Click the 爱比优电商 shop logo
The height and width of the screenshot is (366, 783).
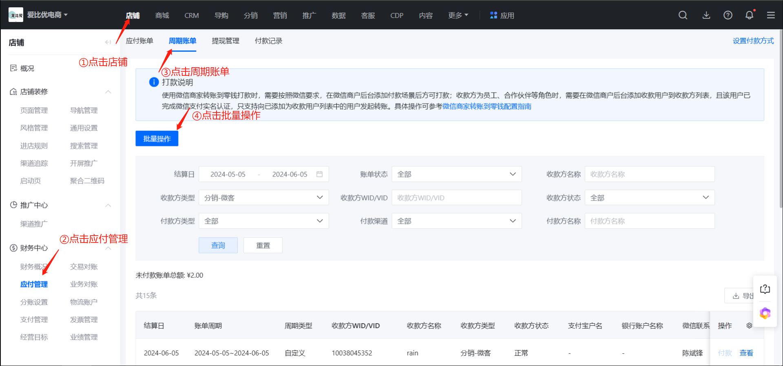coord(16,15)
